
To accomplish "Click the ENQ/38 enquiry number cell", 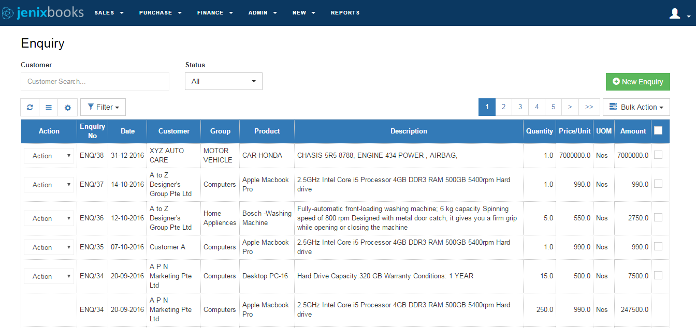I will coord(92,155).
